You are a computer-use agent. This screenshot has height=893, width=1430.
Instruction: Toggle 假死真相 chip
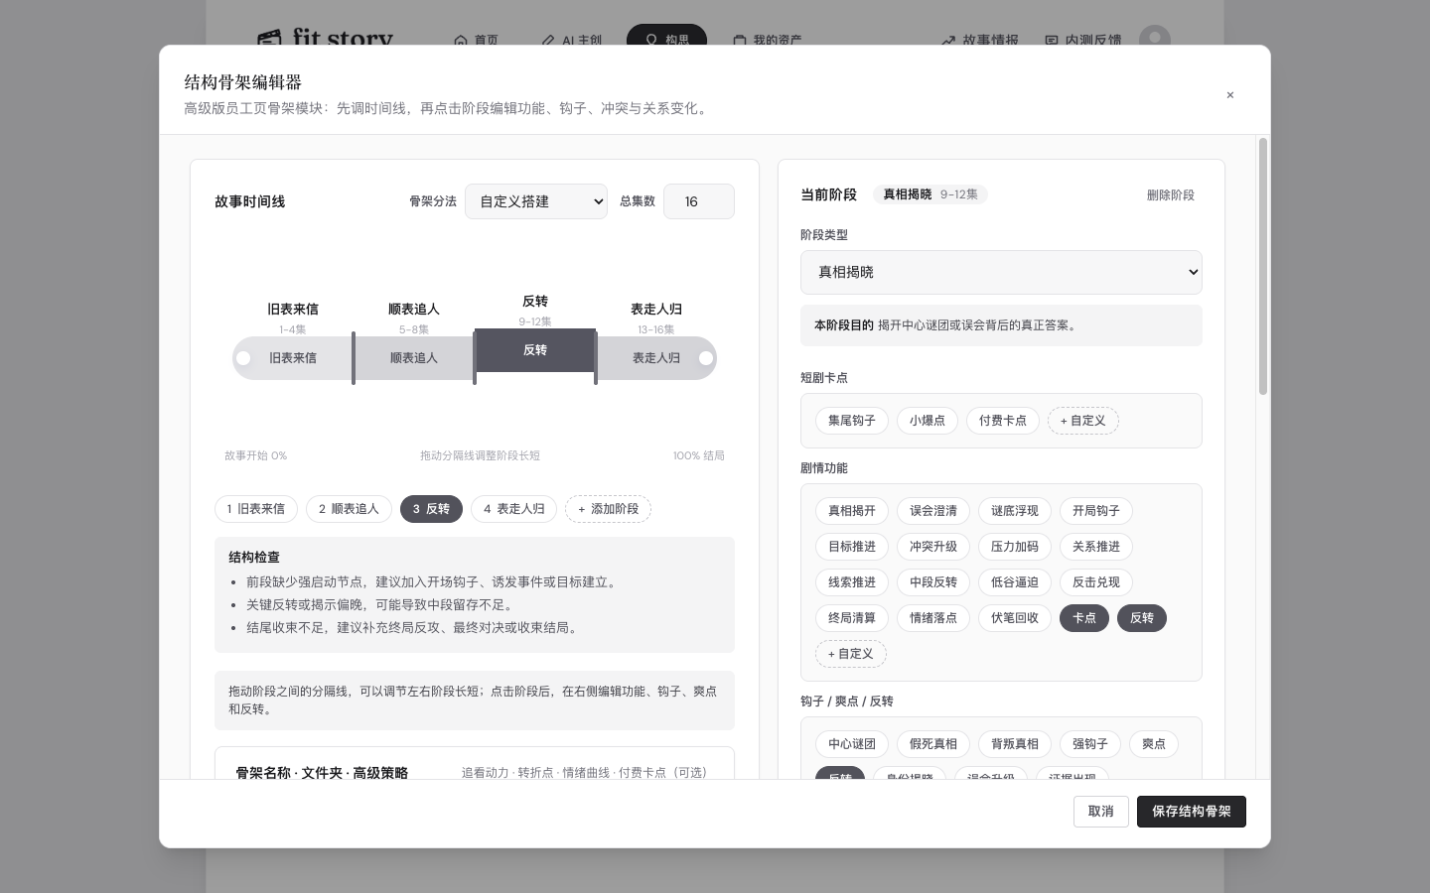[x=933, y=744]
